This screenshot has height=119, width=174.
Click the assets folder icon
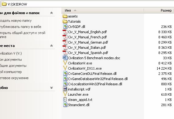click(65, 16)
